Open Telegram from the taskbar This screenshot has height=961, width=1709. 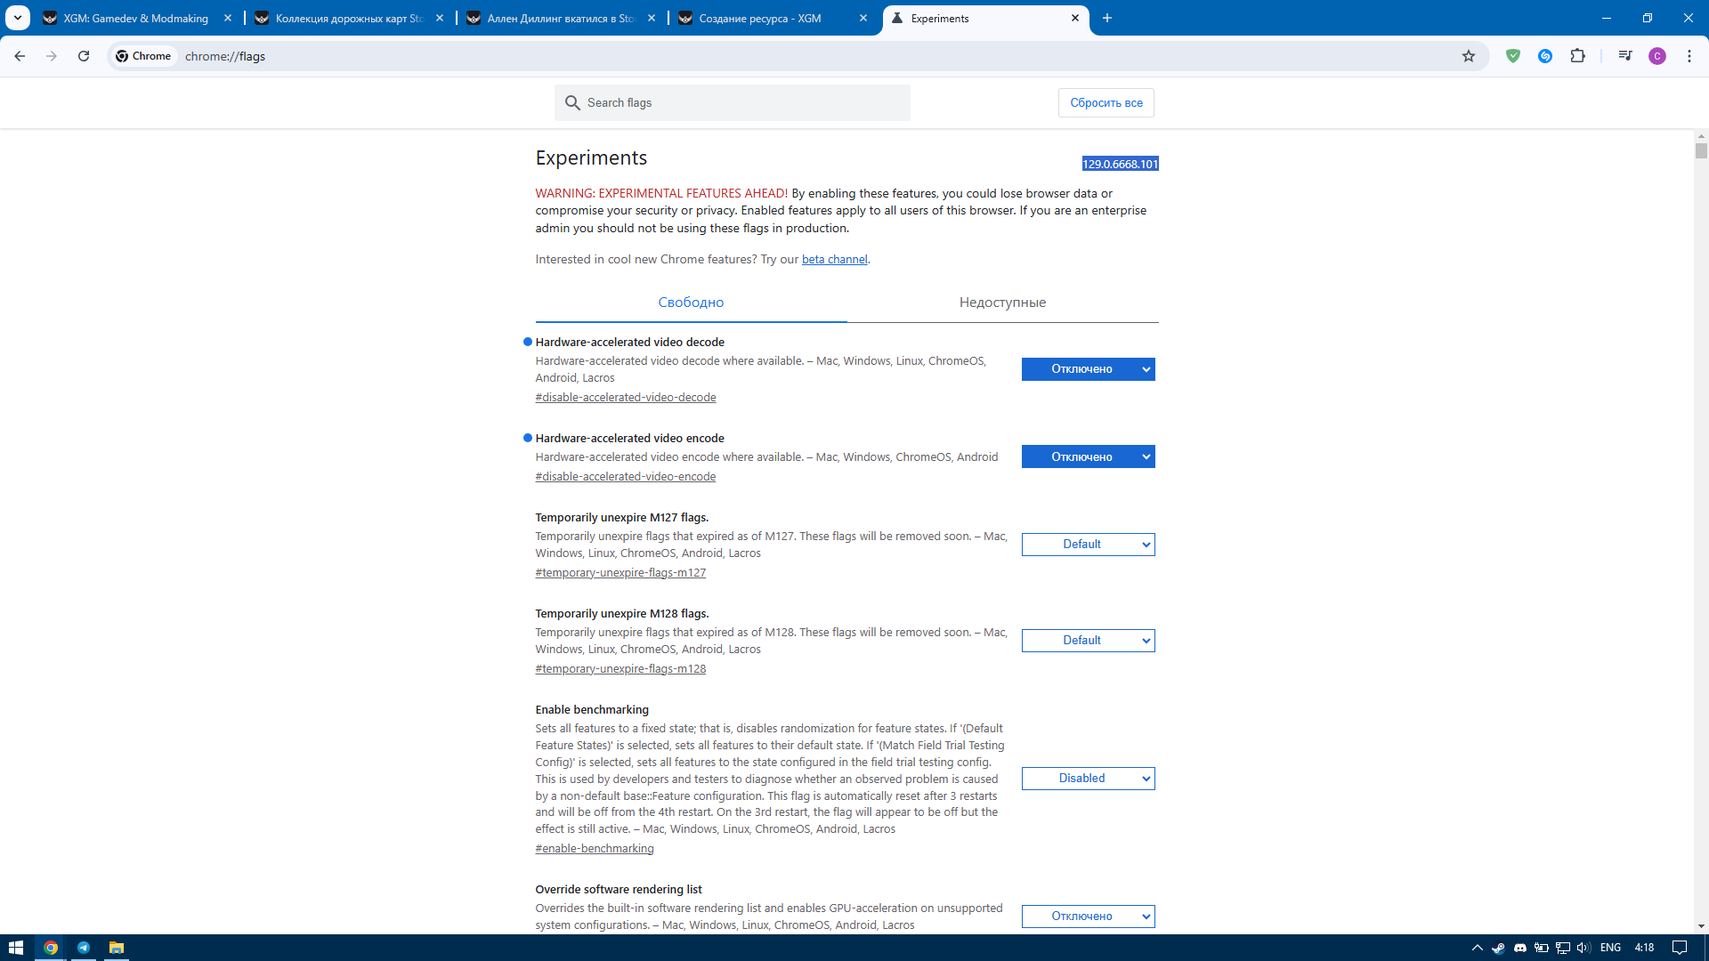tap(84, 948)
